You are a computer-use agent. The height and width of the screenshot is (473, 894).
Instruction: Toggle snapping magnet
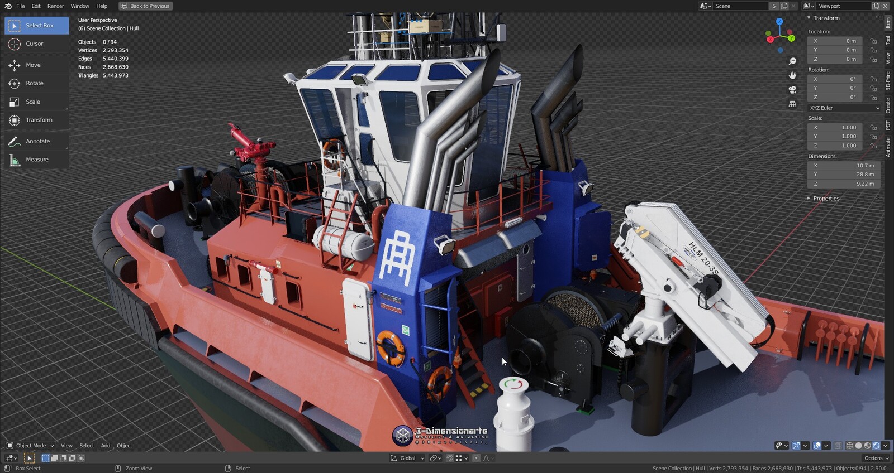click(450, 458)
